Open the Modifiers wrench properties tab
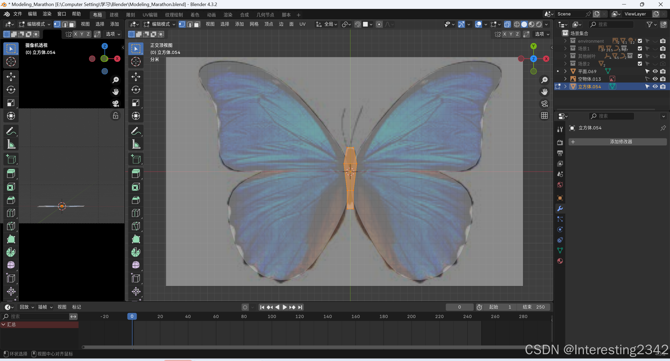Screen dimensions: 670x361 tap(560, 209)
